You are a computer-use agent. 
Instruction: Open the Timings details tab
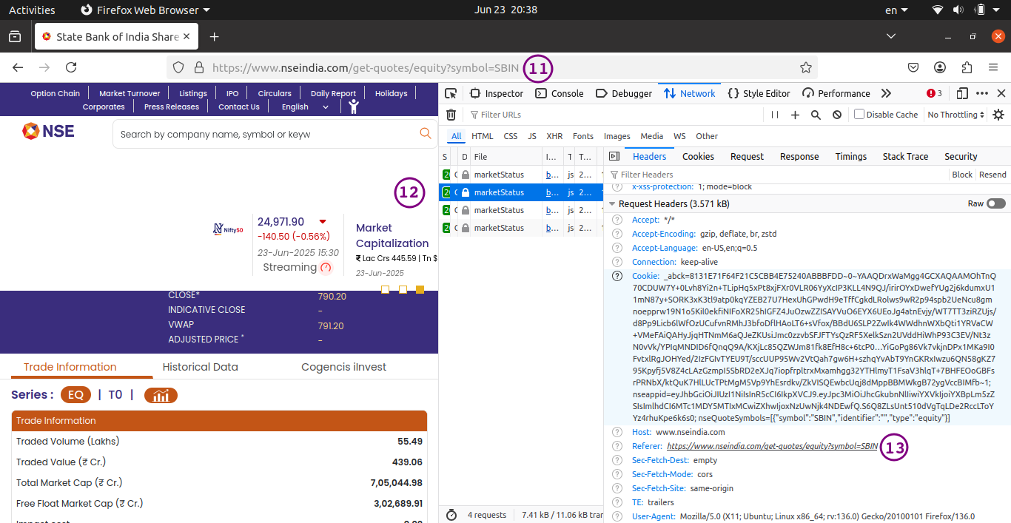[851, 156]
